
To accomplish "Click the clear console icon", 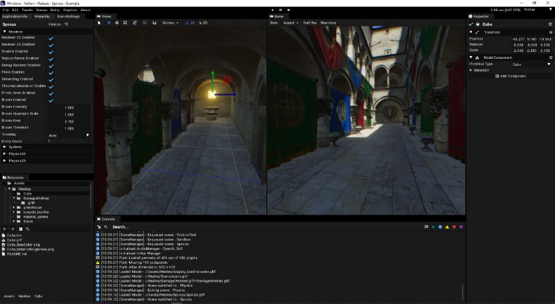I will click(99, 227).
